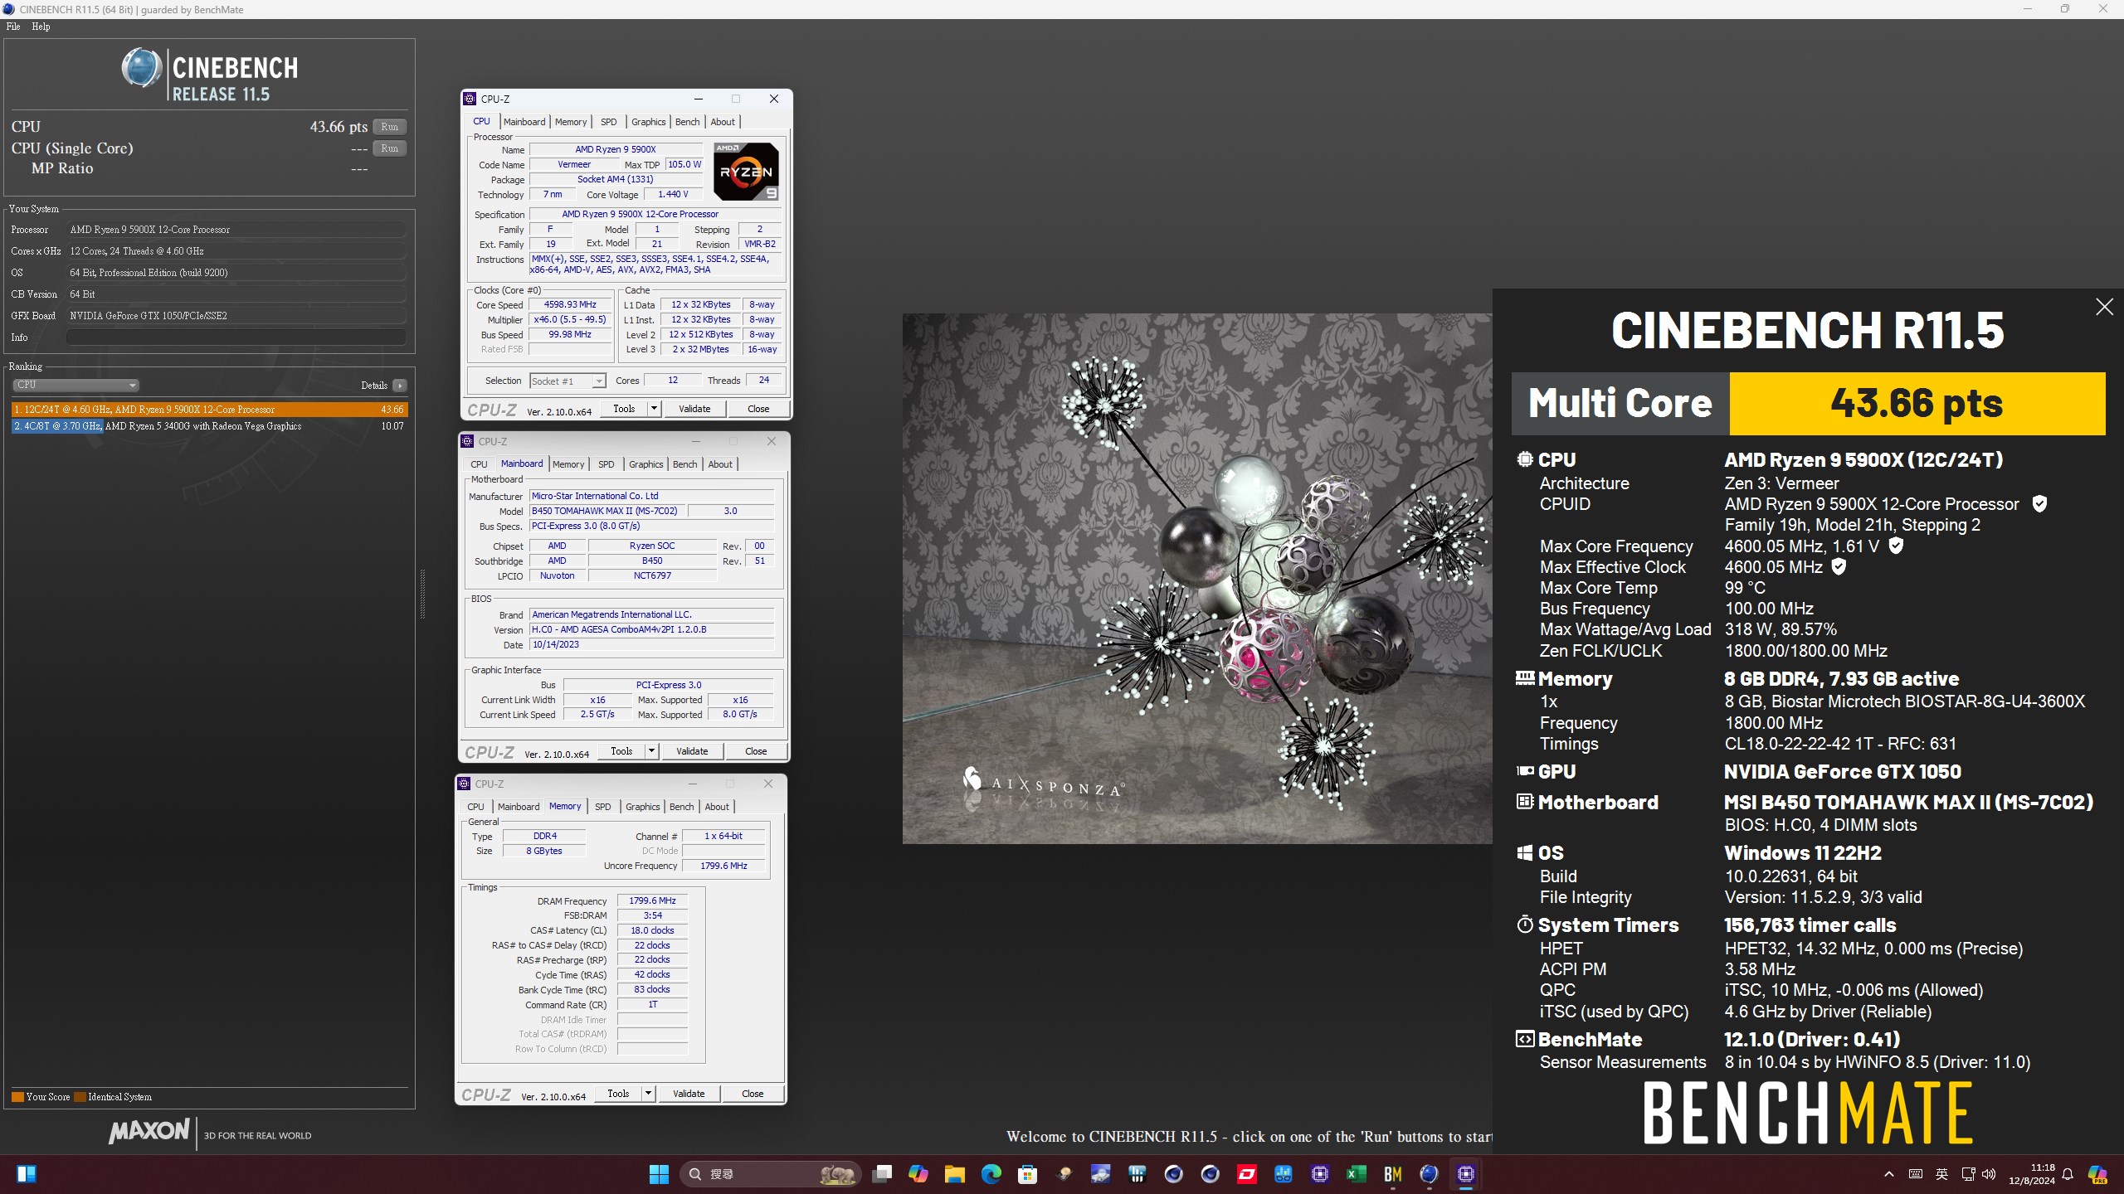Open the touch keyboard tray icon

click(x=1916, y=1174)
